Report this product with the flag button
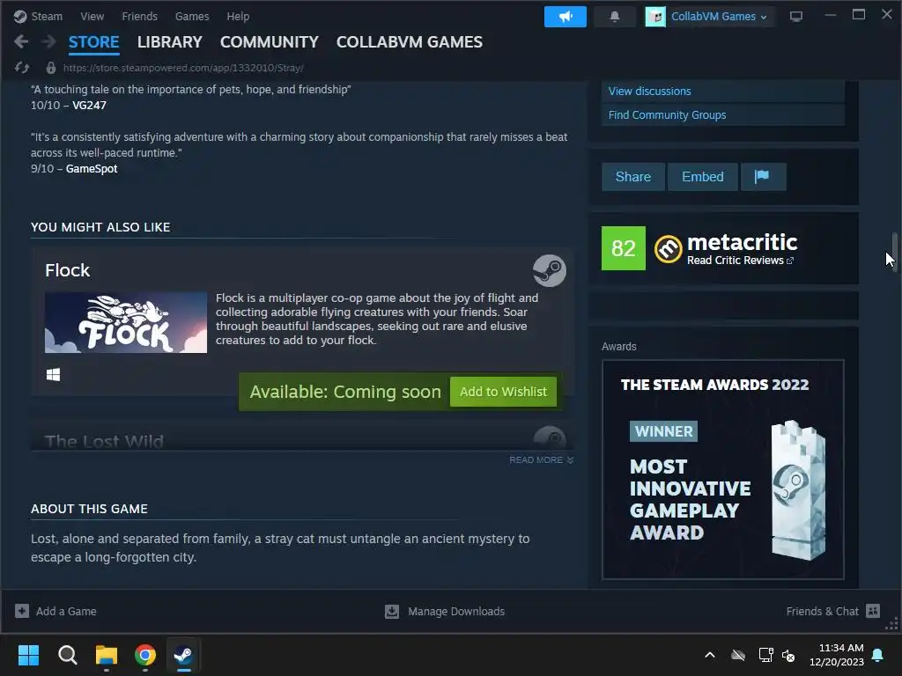The image size is (902, 676). click(762, 176)
